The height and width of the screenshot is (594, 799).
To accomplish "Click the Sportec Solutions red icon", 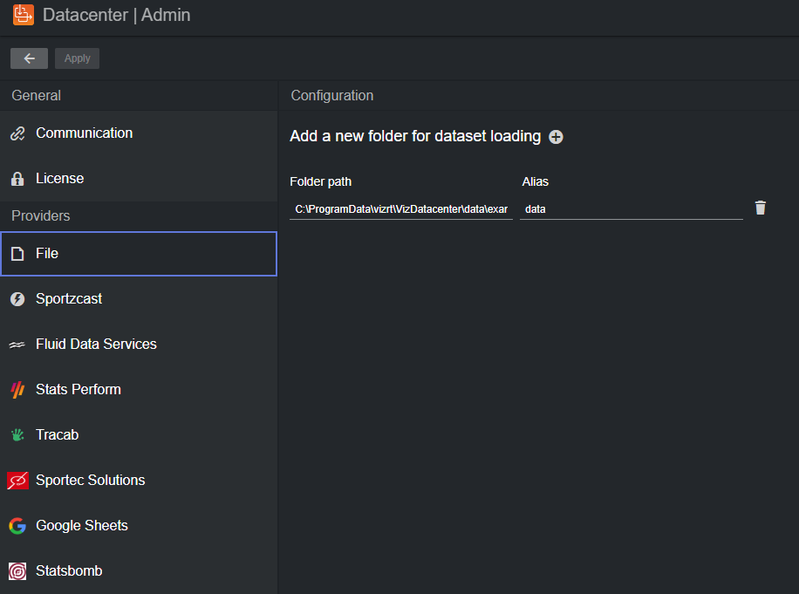I will click(x=17, y=481).
